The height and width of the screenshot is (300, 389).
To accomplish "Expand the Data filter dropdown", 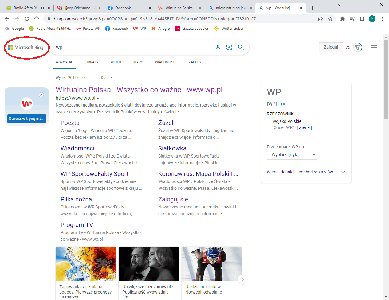I will tap(107, 78).
